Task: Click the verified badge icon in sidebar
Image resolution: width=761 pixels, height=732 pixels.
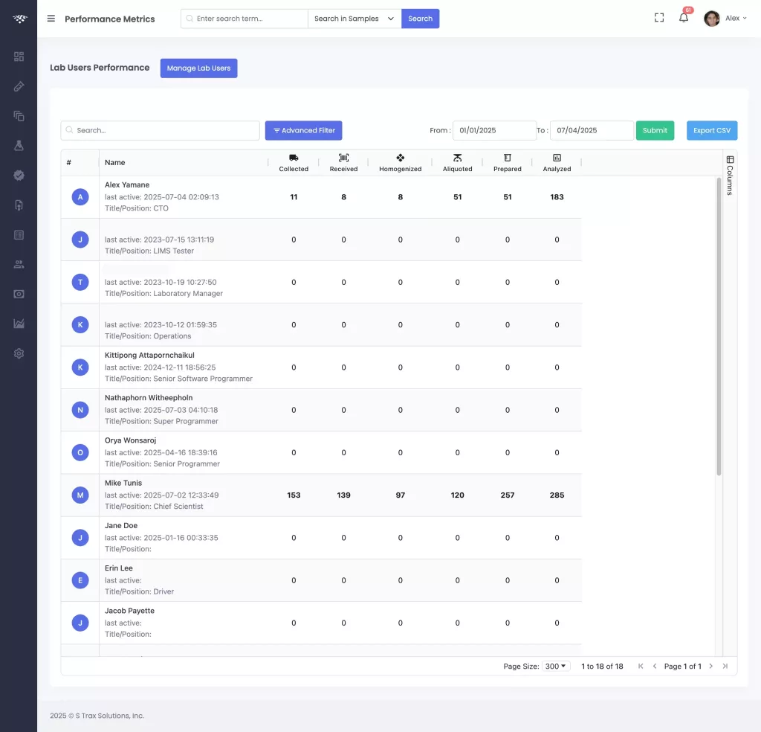Action: pyautogui.click(x=19, y=176)
